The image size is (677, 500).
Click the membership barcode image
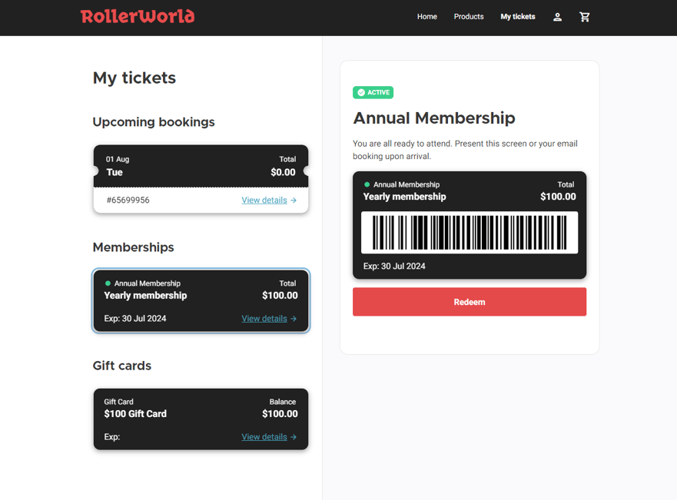point(470,233)
